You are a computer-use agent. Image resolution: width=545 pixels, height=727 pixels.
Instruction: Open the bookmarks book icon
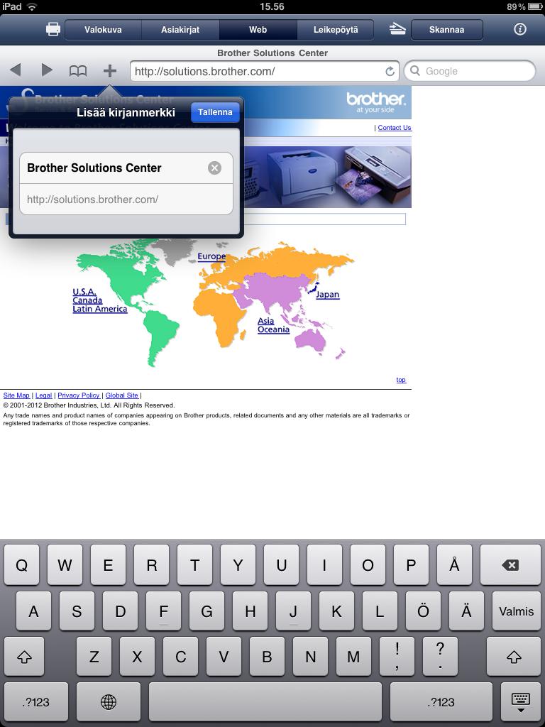coord(78,71)
